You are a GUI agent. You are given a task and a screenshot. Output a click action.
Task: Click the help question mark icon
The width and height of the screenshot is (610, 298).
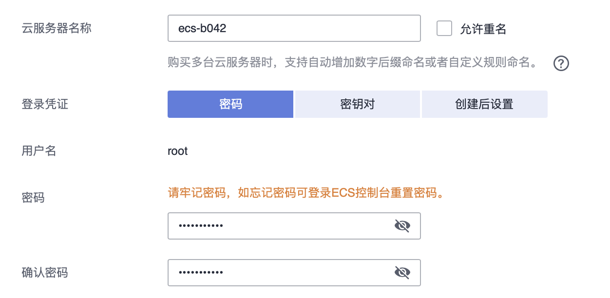coord(561,63)
